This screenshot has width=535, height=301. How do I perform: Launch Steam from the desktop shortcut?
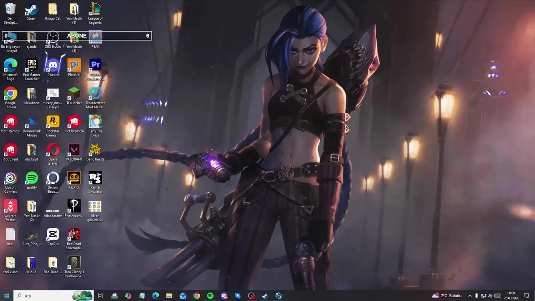[32, 12]
